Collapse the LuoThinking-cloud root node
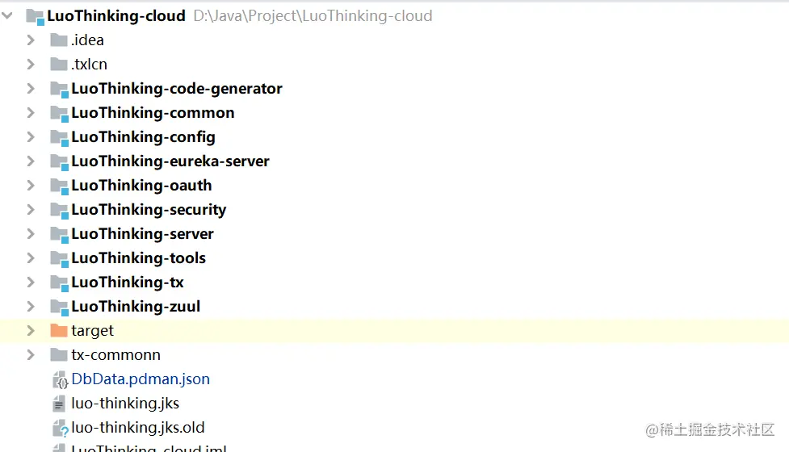Image resolution: width=789 pixels, height=452 pixels. coord(8,15)
